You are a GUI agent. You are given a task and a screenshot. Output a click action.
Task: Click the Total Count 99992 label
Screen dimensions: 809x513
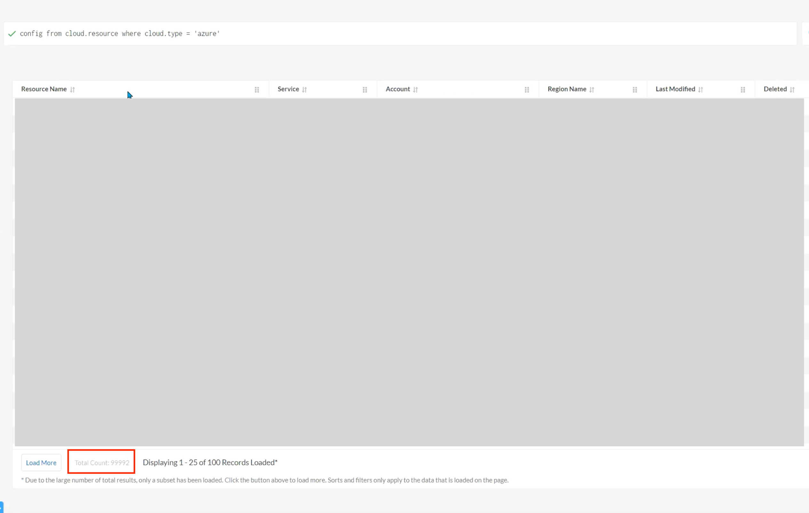(102, 463)
